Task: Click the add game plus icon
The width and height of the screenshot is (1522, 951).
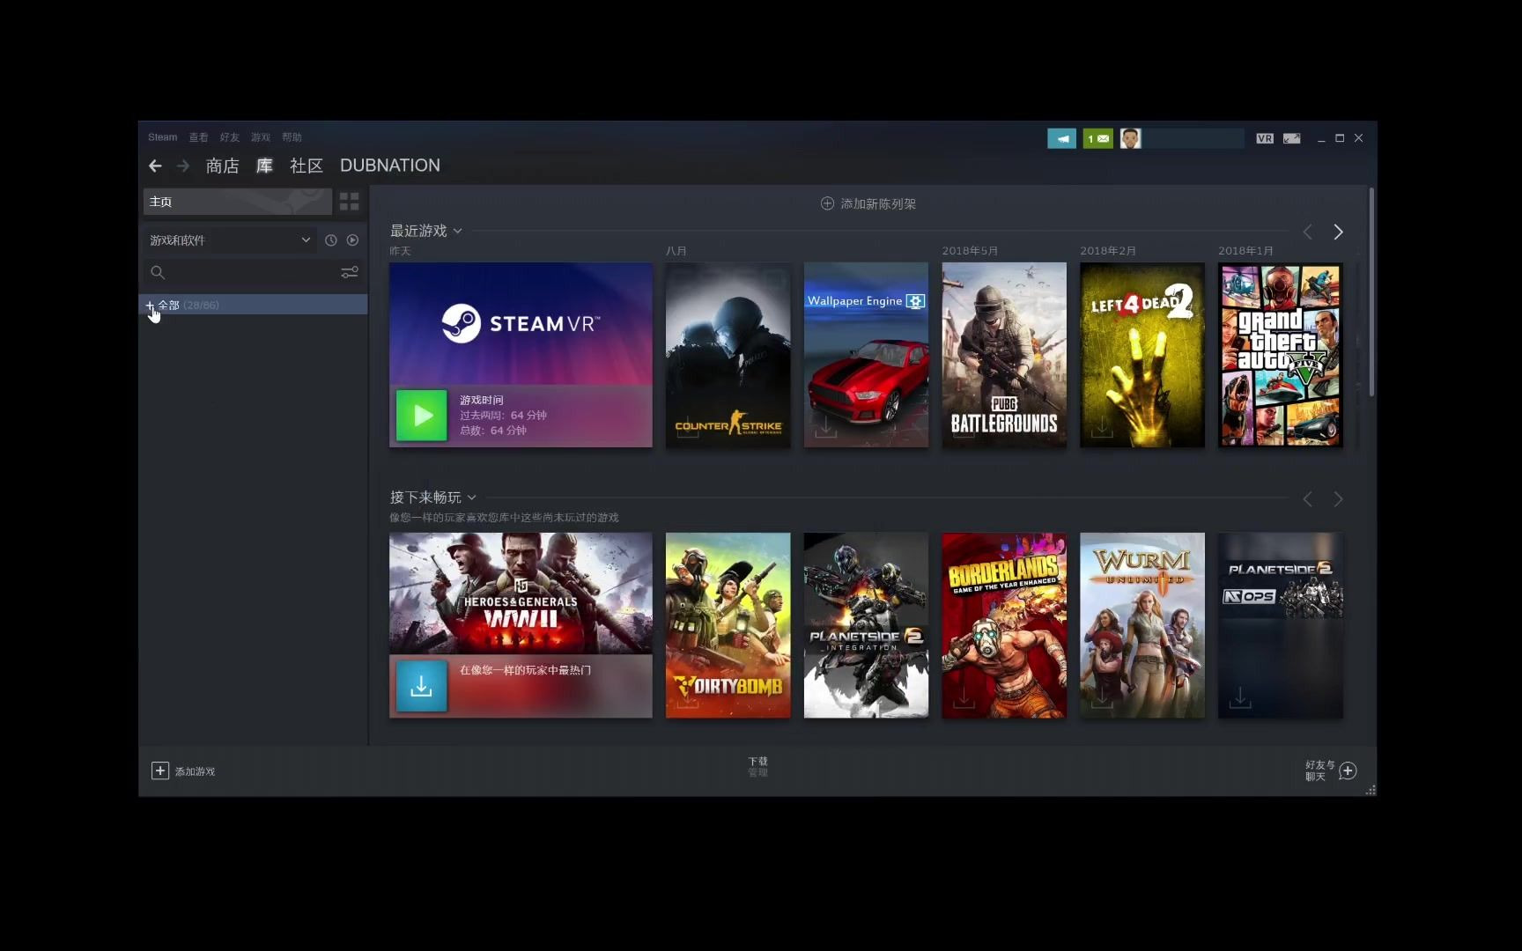Action: click(159, 770)
